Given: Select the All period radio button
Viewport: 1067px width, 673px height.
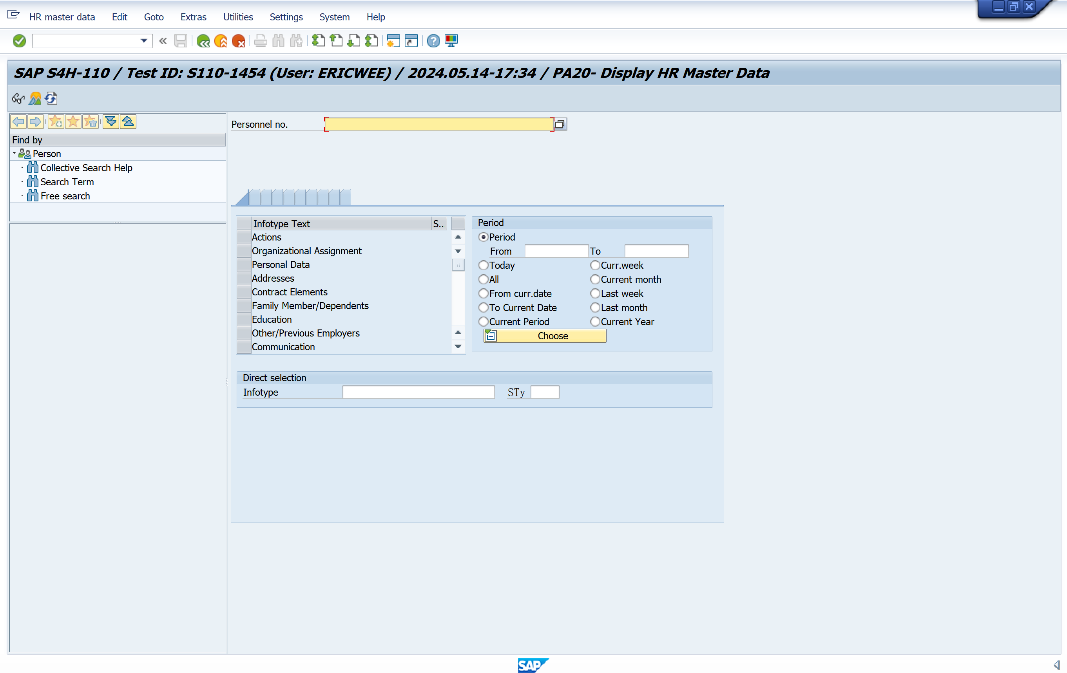Looking at the screenshot, I should click(484, 280).
